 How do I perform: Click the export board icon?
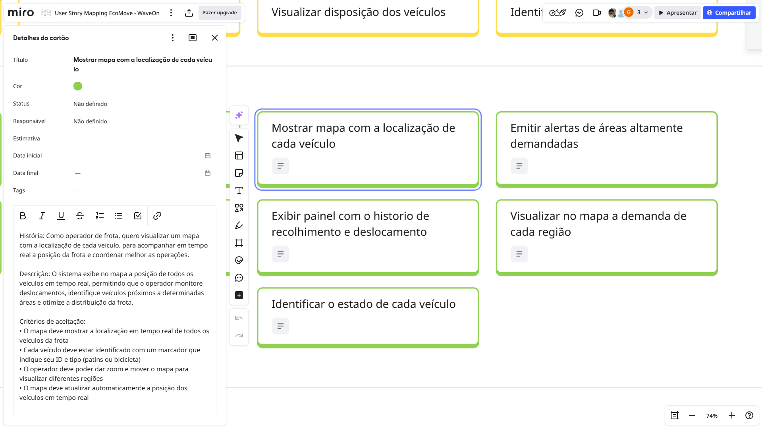[x=189, y=13]
